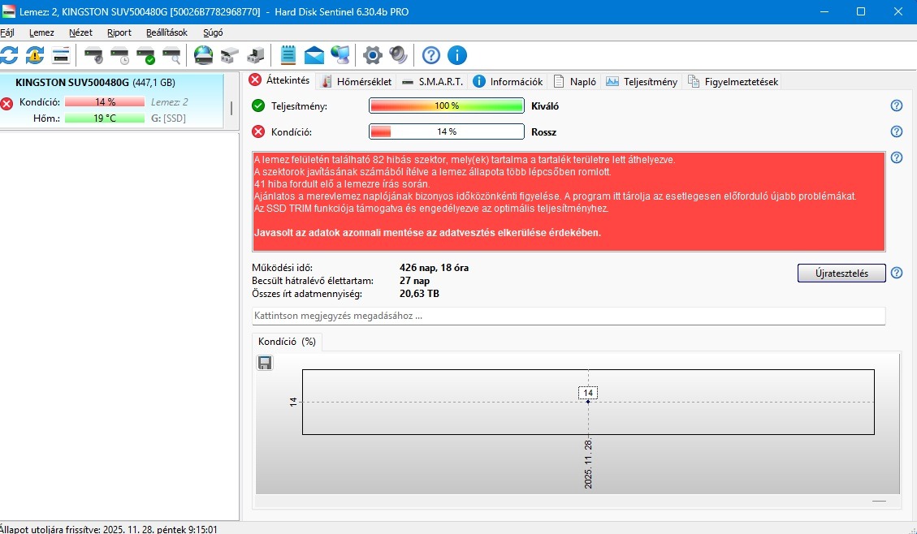Click the blue envelope e-mail icon
Image resolution: width=917 pixels, height=534 pixels.
click(314, 55)
